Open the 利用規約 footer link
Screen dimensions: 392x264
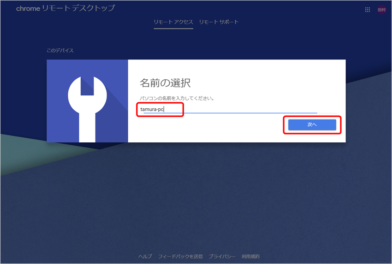(x=250, y=256)
